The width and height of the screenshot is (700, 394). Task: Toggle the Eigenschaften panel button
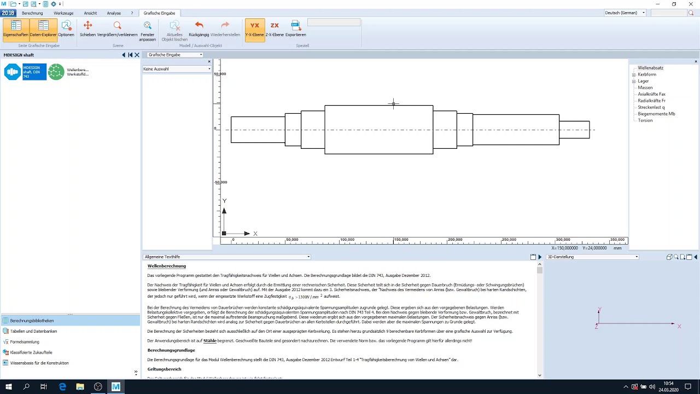pyautogui.click(x=15, y=30)
